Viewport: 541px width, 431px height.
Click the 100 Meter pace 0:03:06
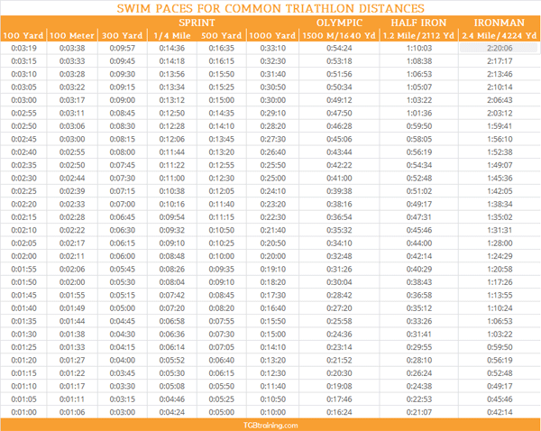(72, 126)
